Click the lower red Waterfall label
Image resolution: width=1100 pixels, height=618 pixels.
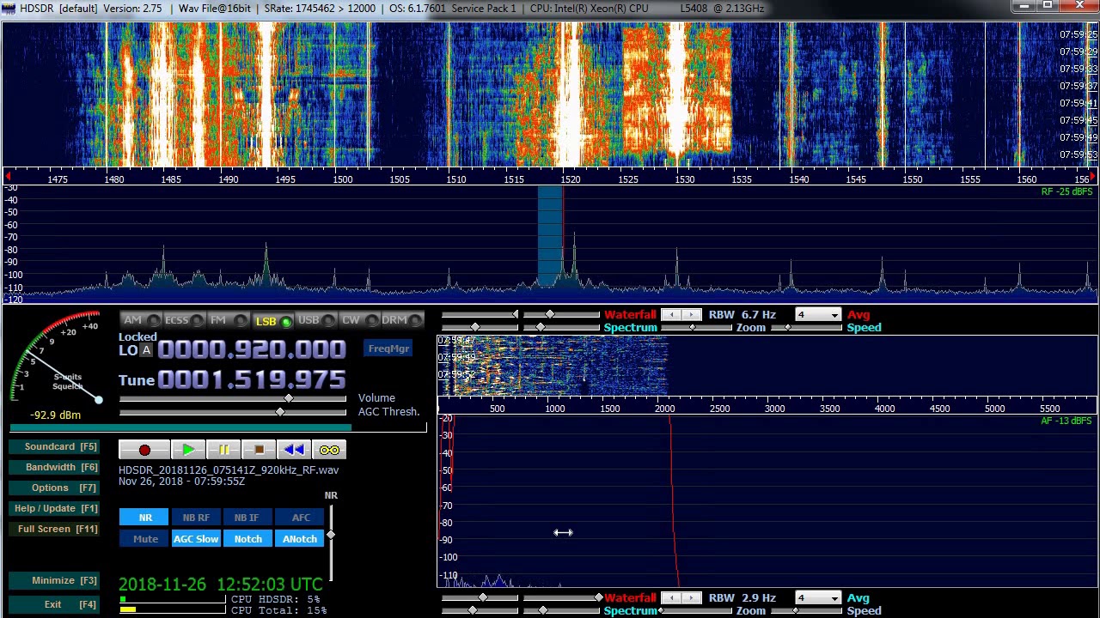tap(630, 598)
